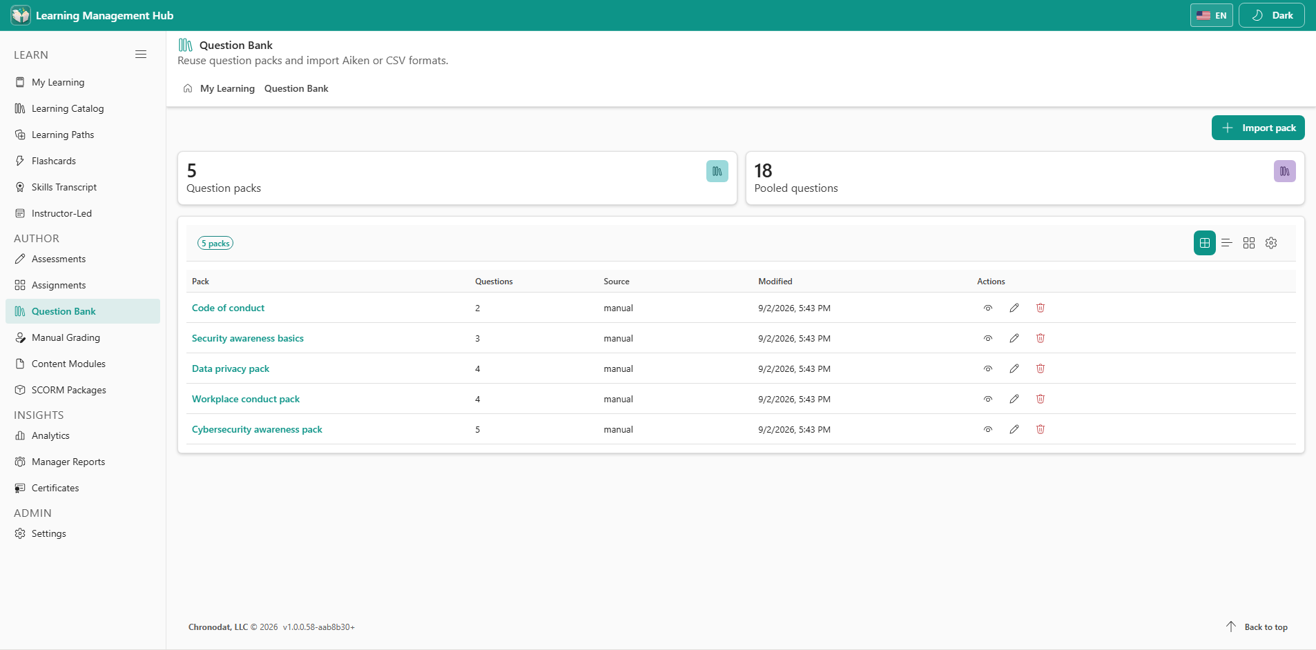Viewport: 1316px width, 650px height.
Task: Edit the Code of conduct pack
Action: [x=1014, y=308]
